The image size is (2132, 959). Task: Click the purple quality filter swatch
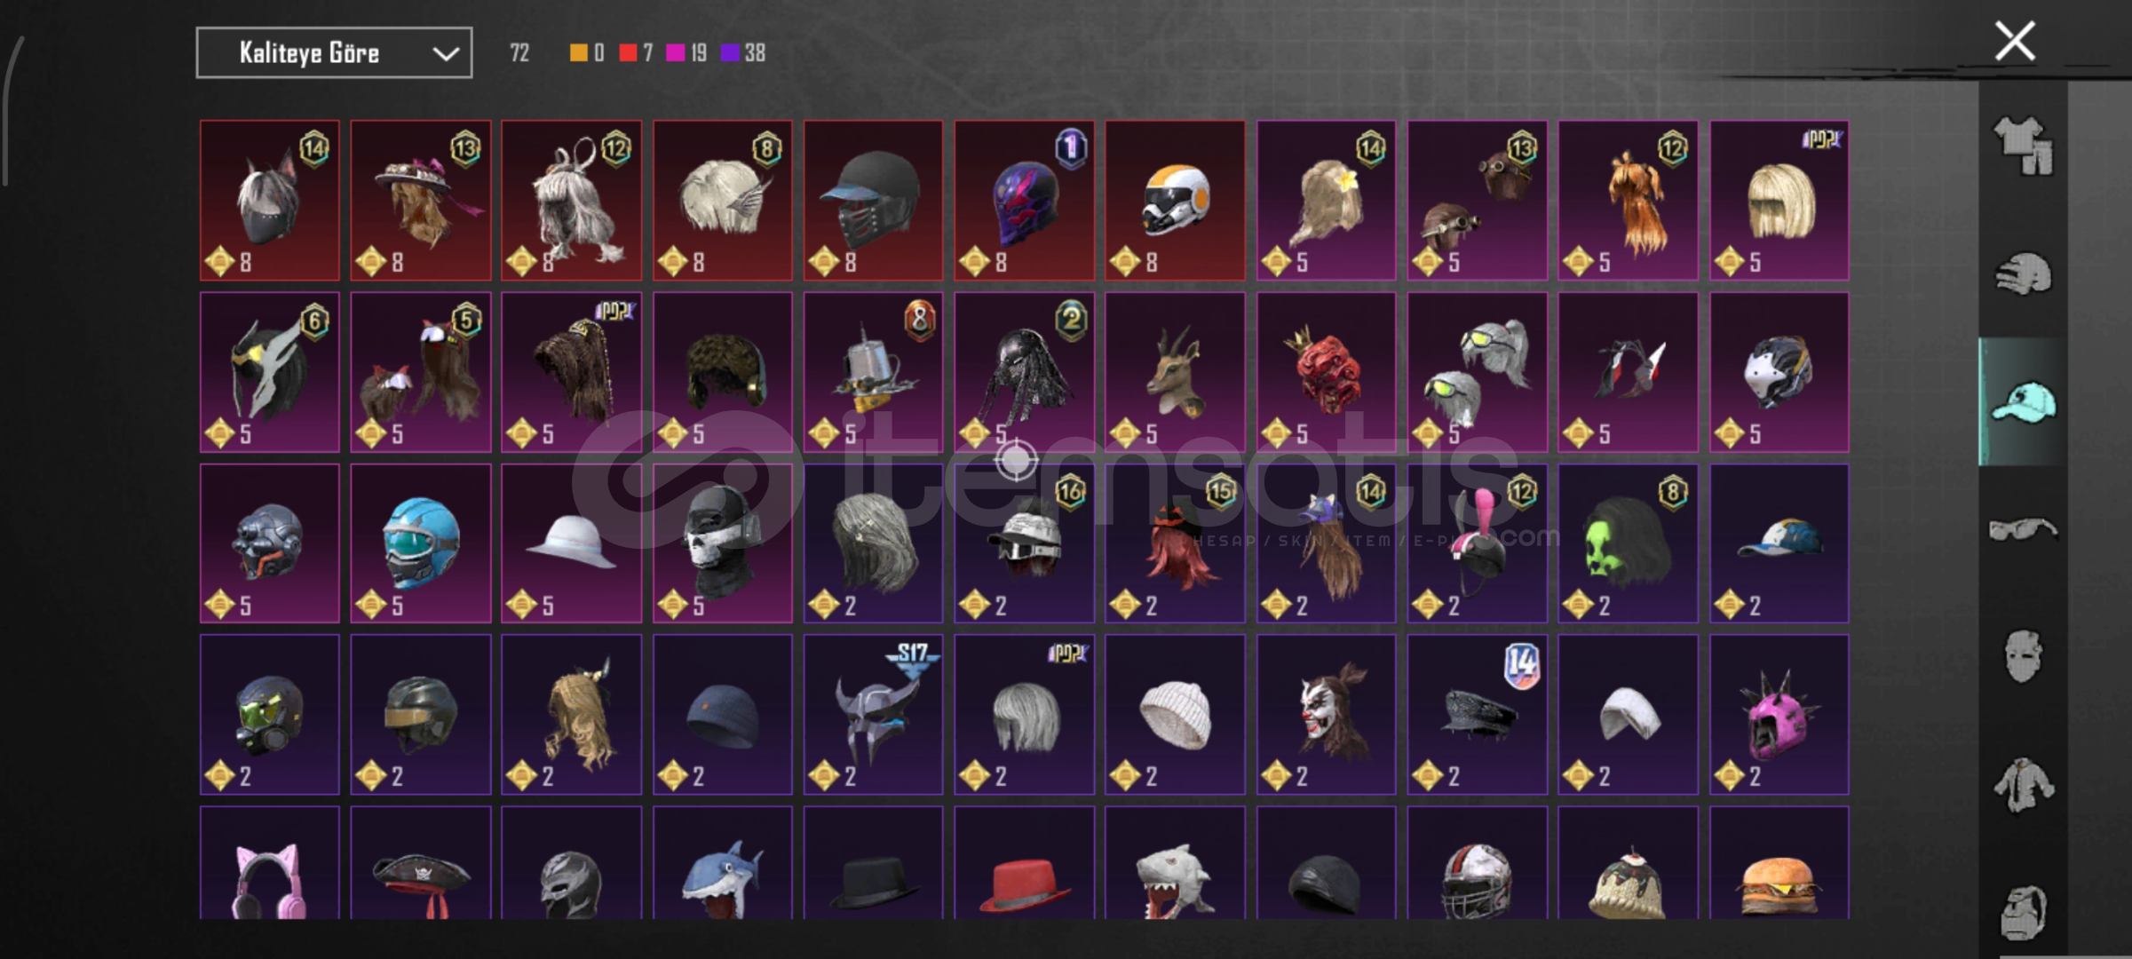click(x=730, y=53)
